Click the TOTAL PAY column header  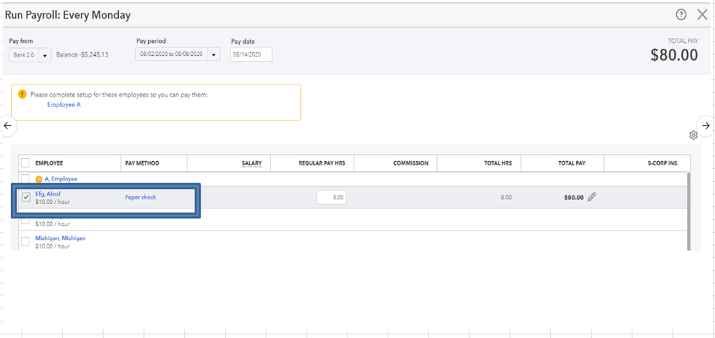[572, 163]
